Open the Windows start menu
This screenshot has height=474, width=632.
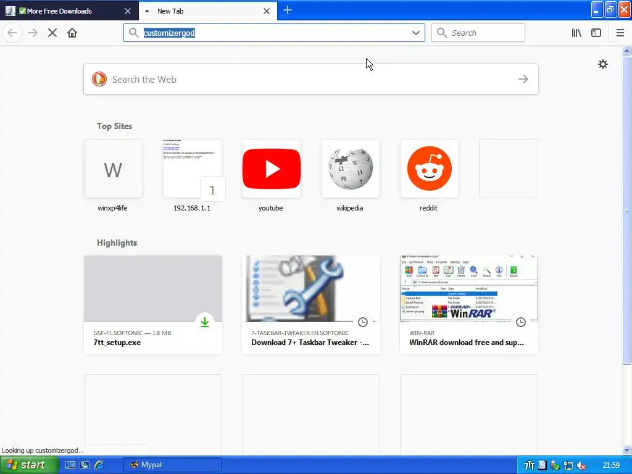pos(29,465)
